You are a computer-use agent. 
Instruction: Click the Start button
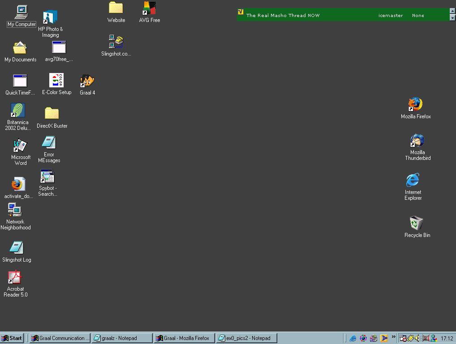(x=12, y=338)
